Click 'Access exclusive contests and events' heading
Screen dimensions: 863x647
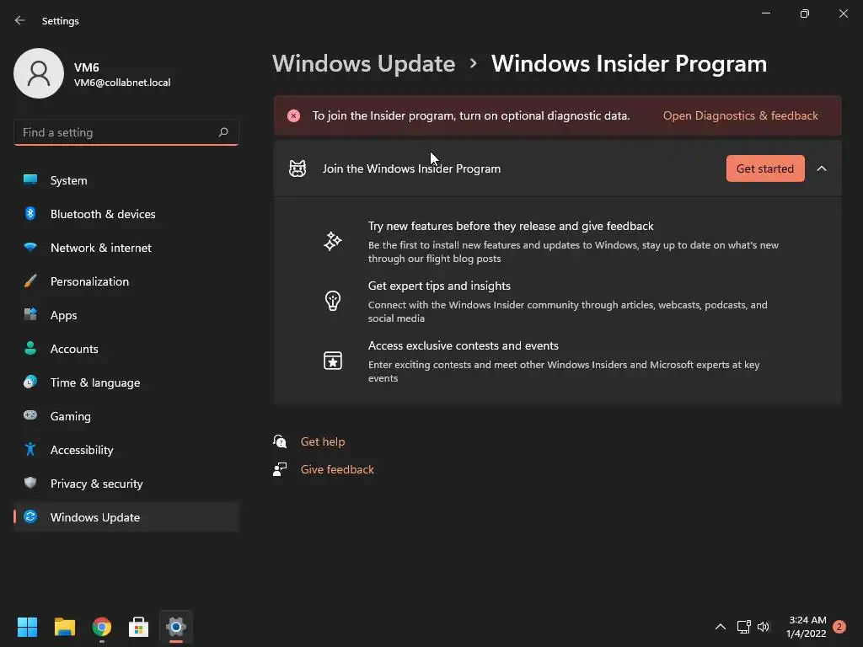[464, 345]
